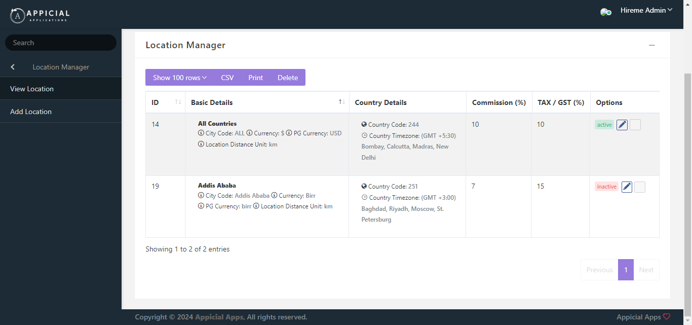Select checkbox for Addis Ababa row

pos(640,187)
